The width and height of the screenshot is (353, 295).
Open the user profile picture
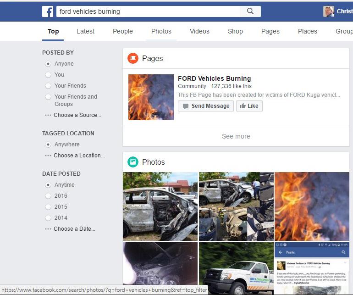click(x=328, y=11)
